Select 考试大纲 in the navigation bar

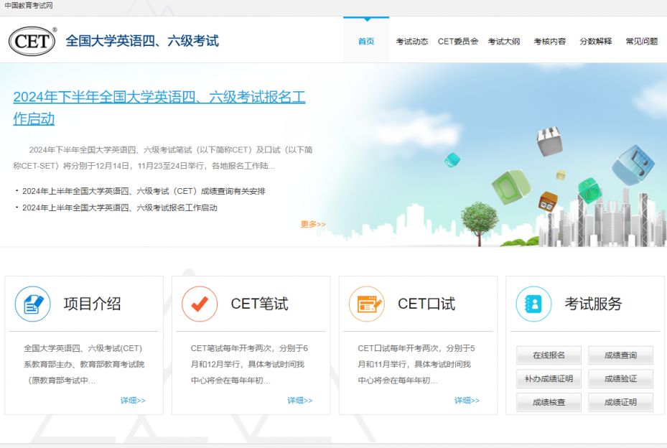[x=504, y=41]
